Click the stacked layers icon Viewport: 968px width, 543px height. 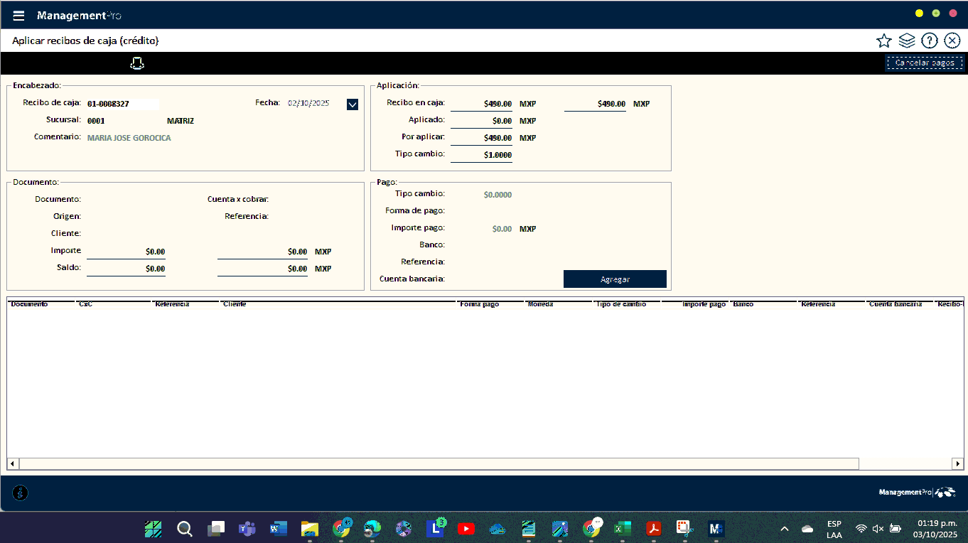pyautogui.click(x=906, y=41)
